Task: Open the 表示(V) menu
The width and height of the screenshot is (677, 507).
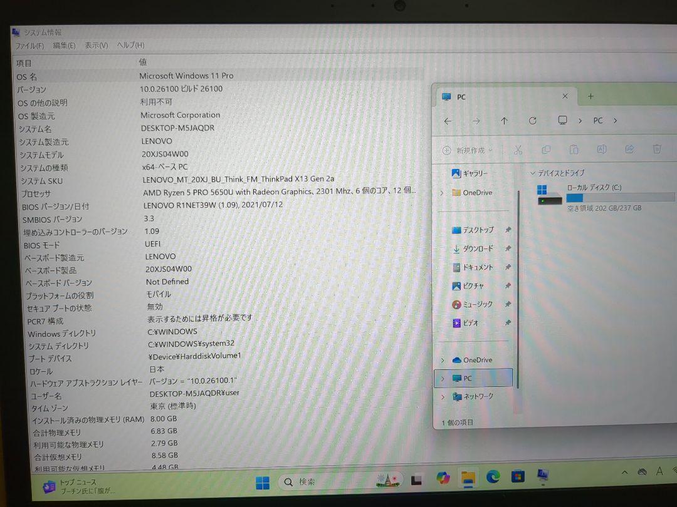Action: (96, 45)
